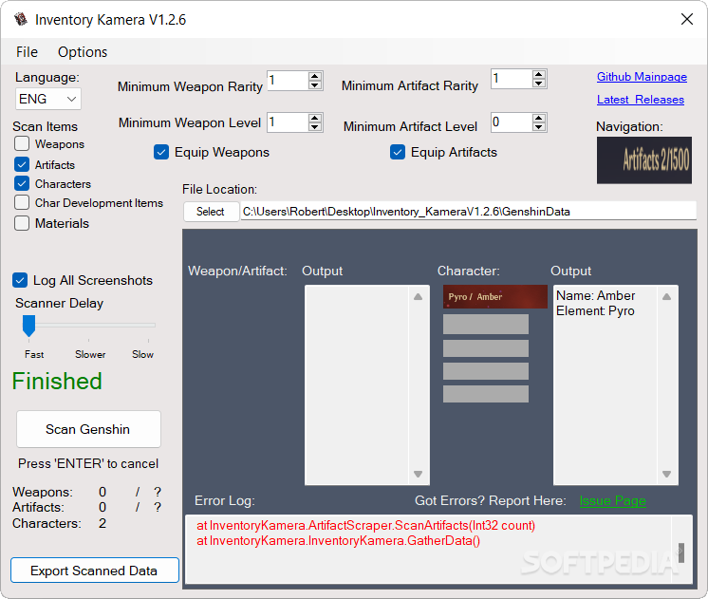Click the Scanner Delay slider thumb
The width and height of the screenshot is (708, 599).
coord(28,326)
